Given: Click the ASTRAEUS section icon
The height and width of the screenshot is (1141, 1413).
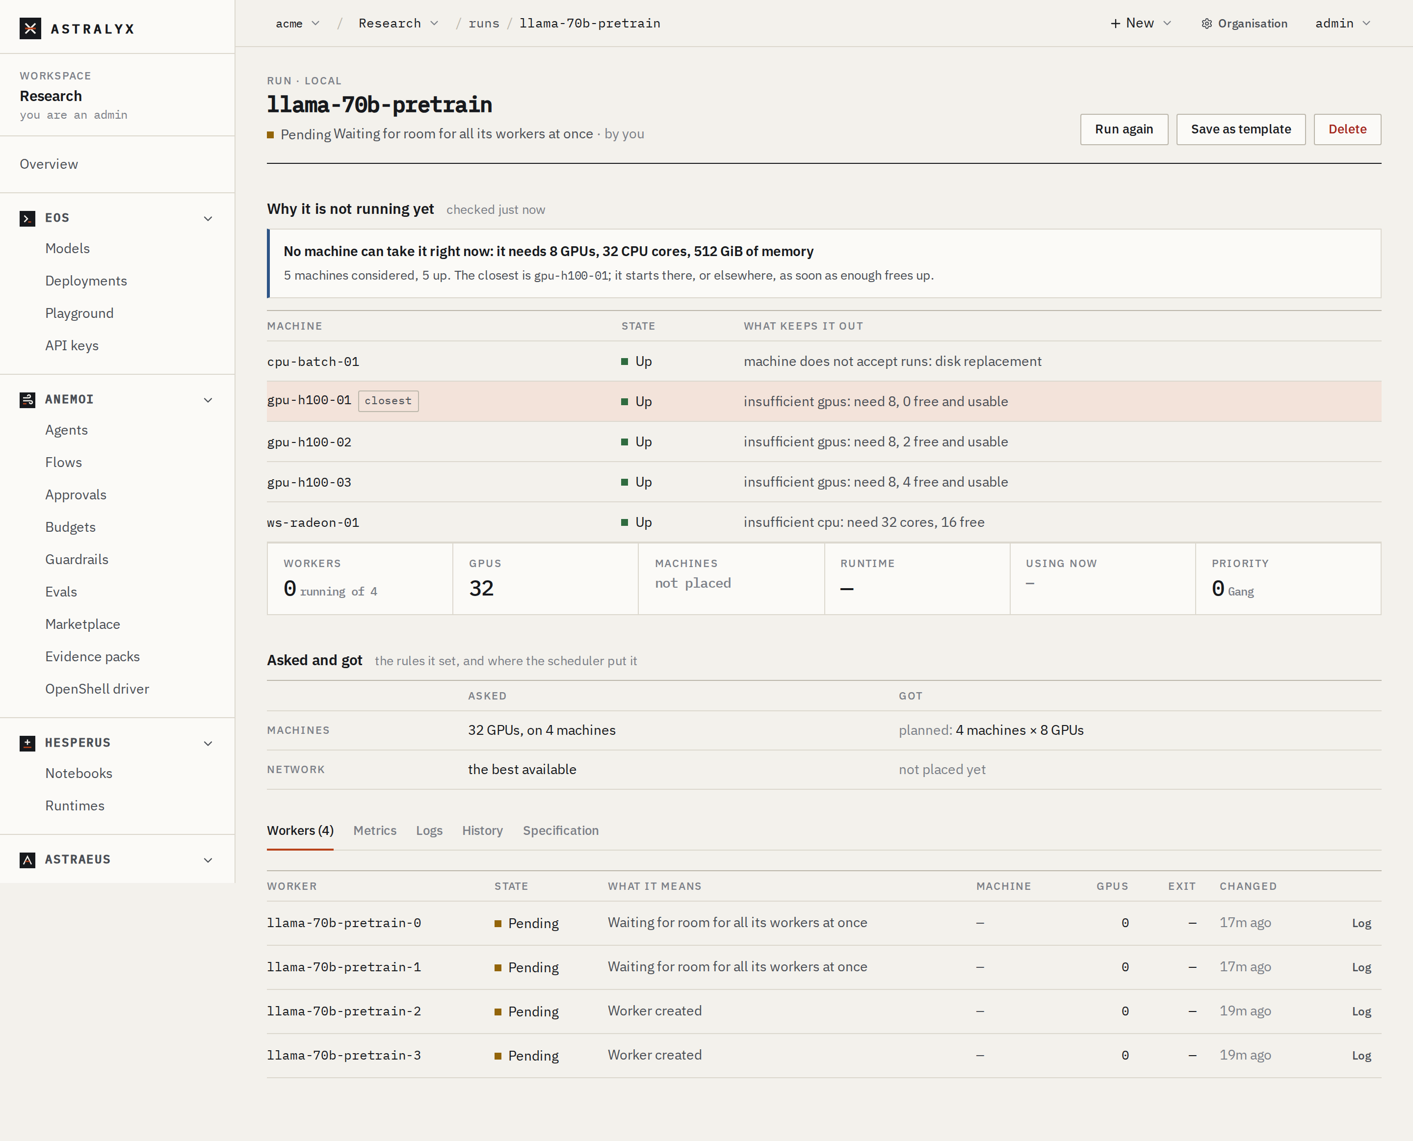Looking at the screenshot, I should (x=27, y=860).
